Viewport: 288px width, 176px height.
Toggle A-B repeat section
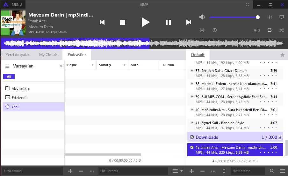(256, 30)
